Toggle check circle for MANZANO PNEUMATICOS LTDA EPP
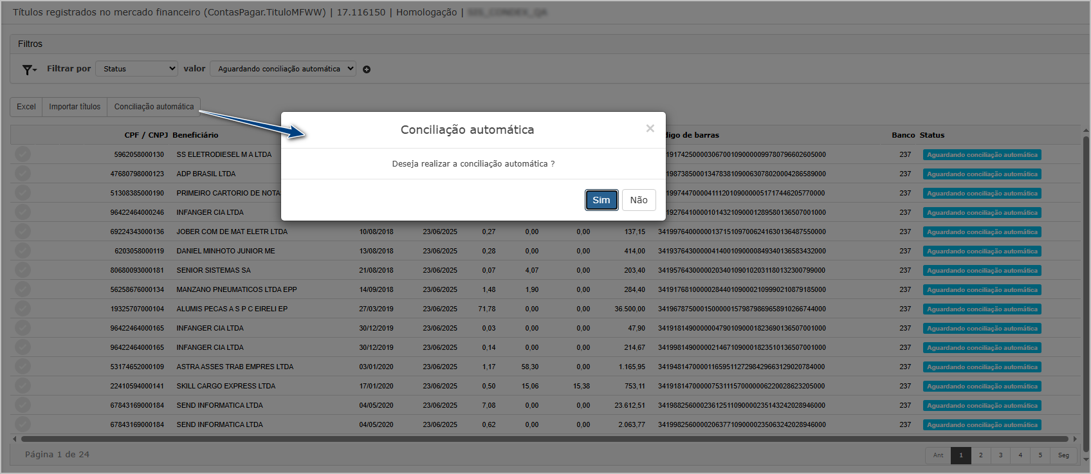 23,289
